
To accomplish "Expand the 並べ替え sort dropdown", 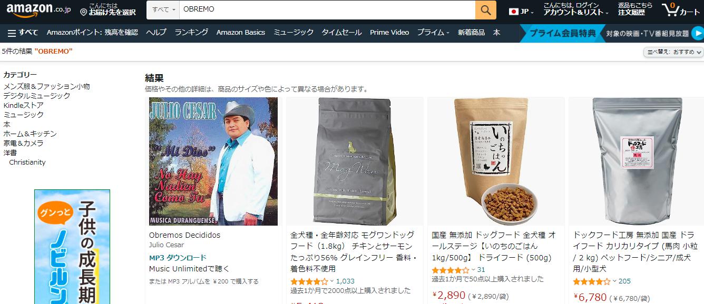I will pos(673,52).
